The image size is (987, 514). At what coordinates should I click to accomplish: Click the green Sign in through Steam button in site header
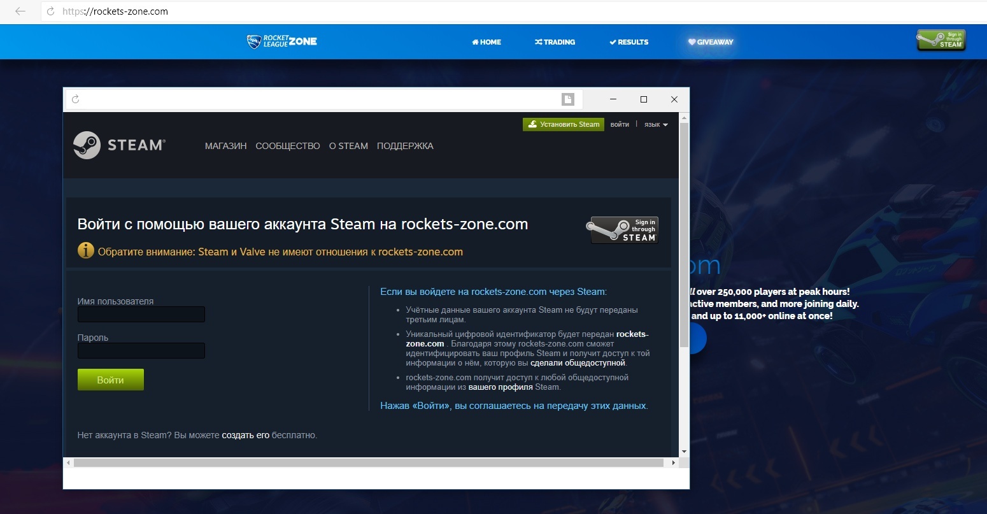coord(941,40)
